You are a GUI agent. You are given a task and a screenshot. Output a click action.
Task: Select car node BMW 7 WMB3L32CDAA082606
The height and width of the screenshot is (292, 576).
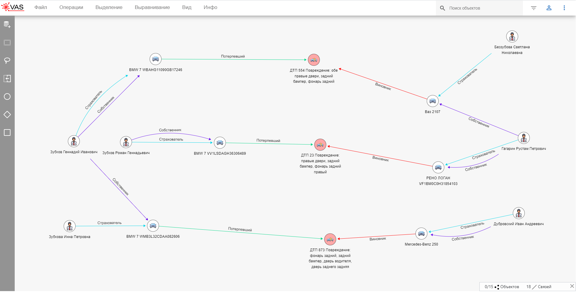pyautogui.click(x=153, y=226)
